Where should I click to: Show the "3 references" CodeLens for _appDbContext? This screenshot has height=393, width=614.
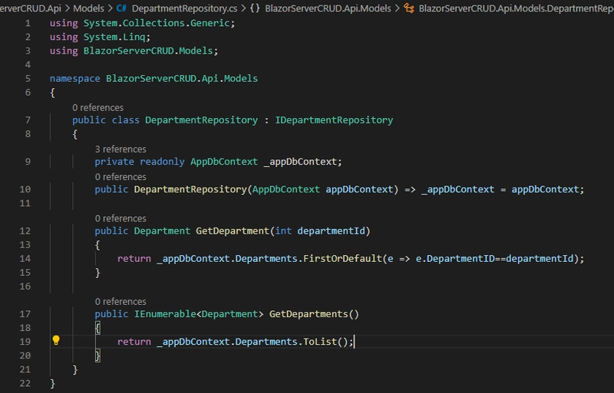[x=120, y=149]
